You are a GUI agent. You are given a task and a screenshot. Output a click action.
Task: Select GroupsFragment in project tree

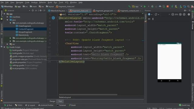25,32
